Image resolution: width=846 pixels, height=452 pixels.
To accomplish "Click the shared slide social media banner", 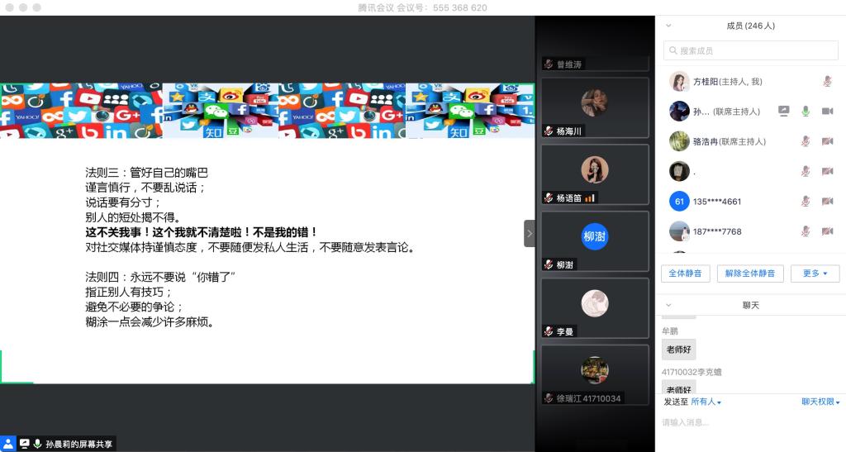I will (x=268, y=111).
